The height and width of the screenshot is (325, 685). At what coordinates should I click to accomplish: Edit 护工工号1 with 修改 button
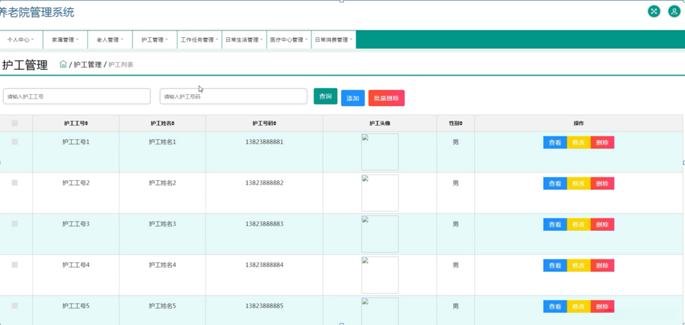579,143
